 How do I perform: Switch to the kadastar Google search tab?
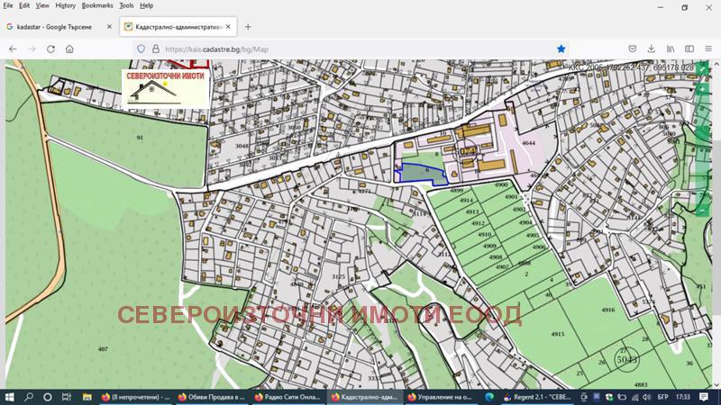coord(54,27)
